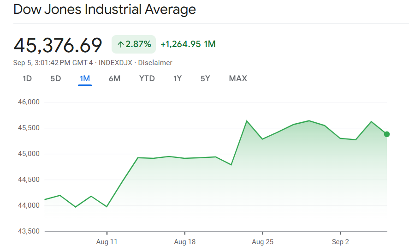The height and width of the screenshot is (252, 409).
Task: Click the Aug 18 date axis label
Action: tap(185, 242)
